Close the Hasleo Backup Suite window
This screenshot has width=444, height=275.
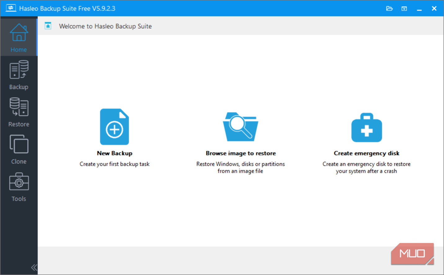tap(434, 8)
